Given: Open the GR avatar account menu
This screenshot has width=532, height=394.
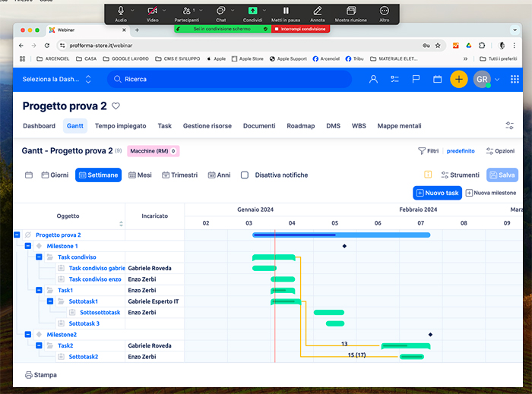Looking at the screenshot, I should point(482,79).
